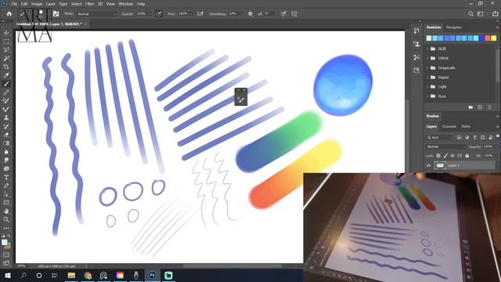Viewport: 501px width, 282px height.
Task: Toggle pixel layer filter icon
Action: pos(460,138)
